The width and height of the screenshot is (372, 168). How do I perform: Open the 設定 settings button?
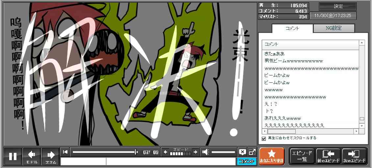(x=338, y=7)
